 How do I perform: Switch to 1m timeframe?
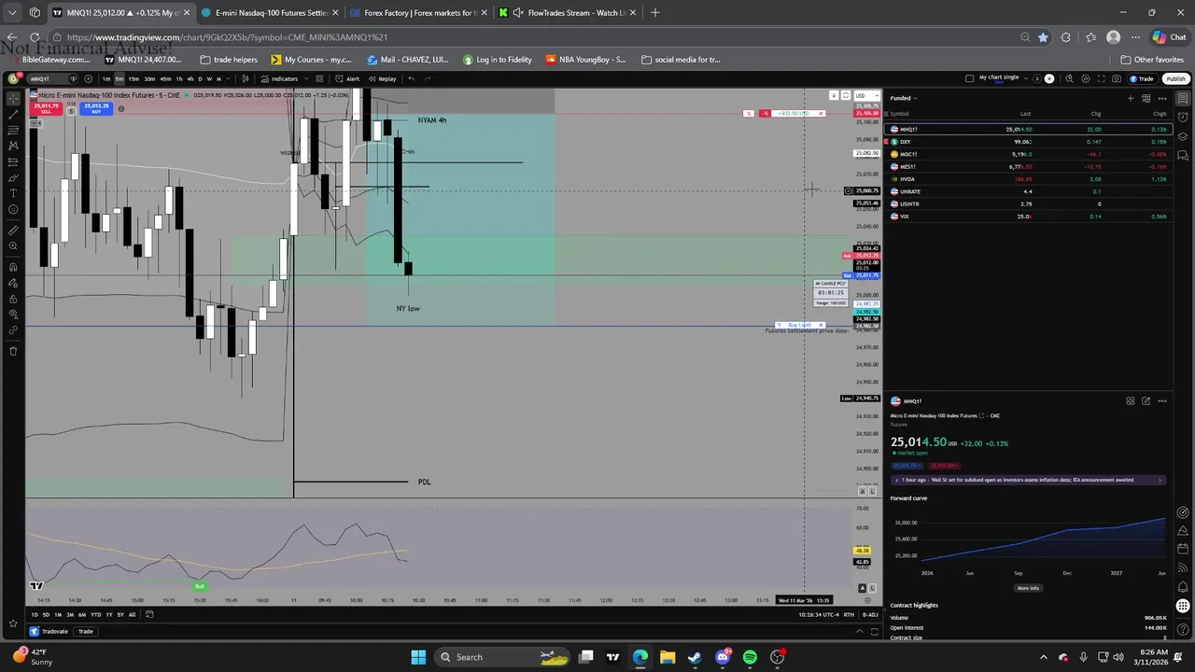tap(106, 78)
